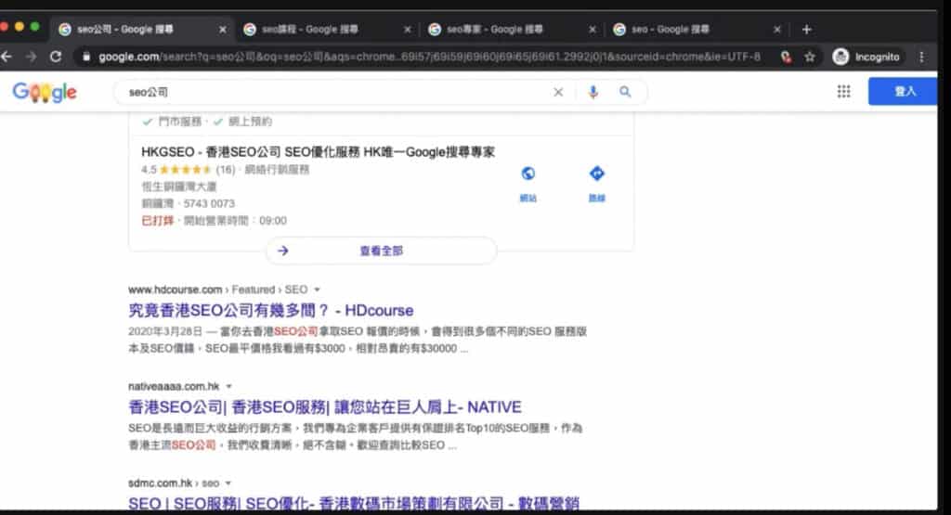Start voice search with microphone icon
The image size is (951, 515).
pyautogui.click(x=593, y=92)
